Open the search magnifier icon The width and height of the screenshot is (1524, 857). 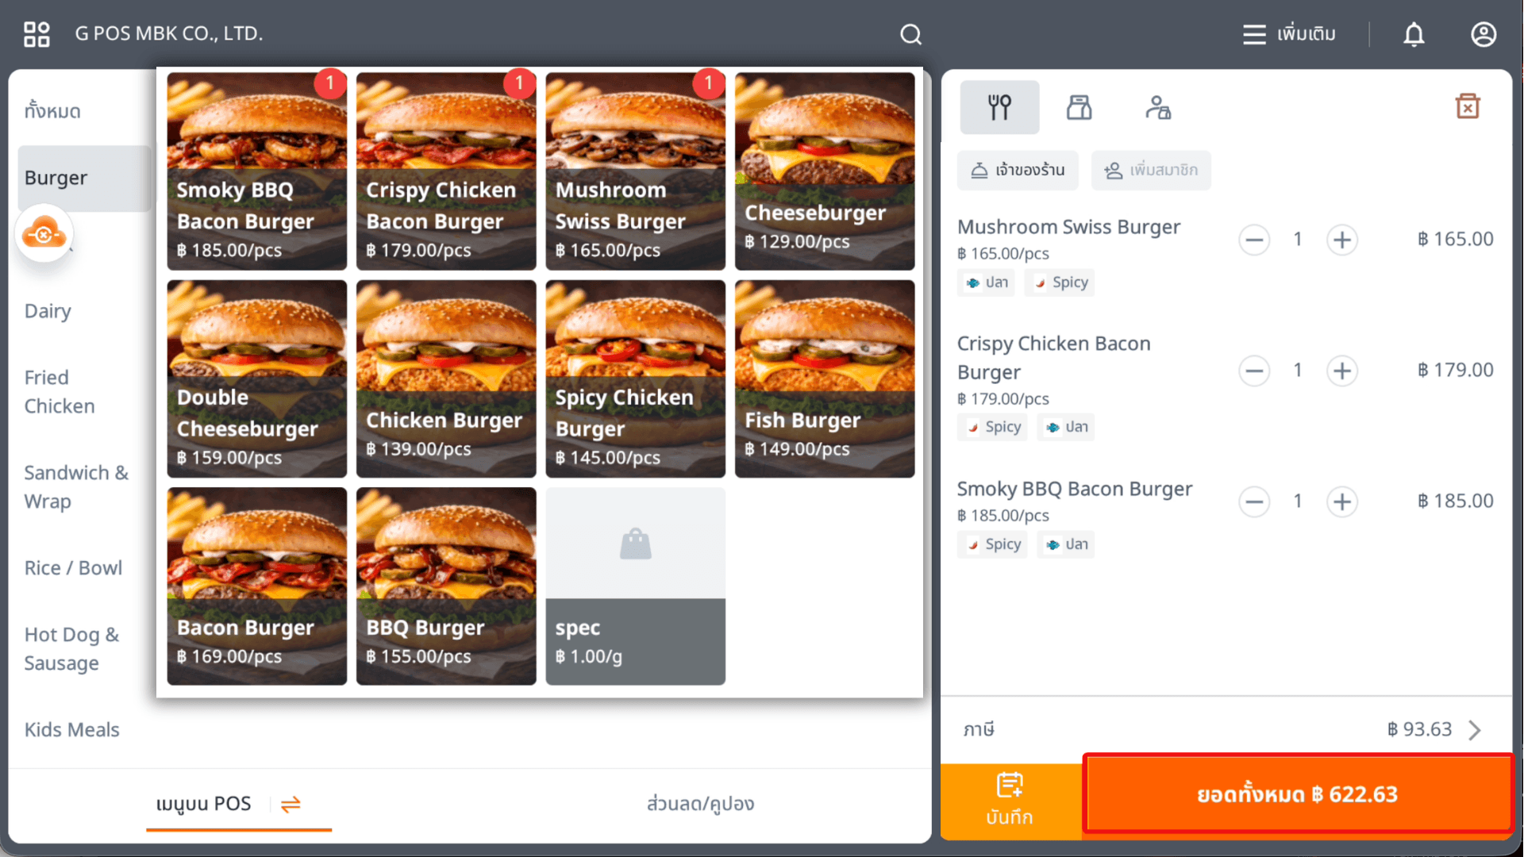tap(910, 34)
